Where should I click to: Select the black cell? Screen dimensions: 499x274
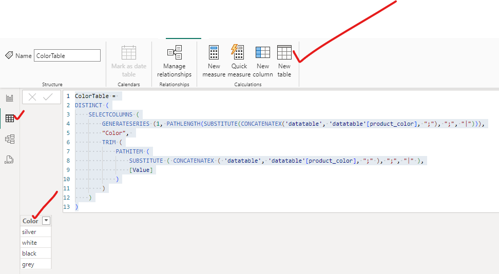coord(35,253)
